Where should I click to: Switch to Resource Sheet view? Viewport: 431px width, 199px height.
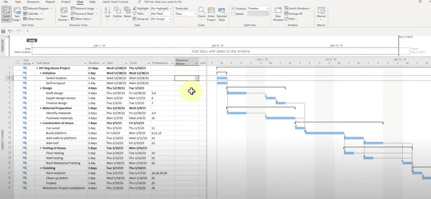[84, 13]
